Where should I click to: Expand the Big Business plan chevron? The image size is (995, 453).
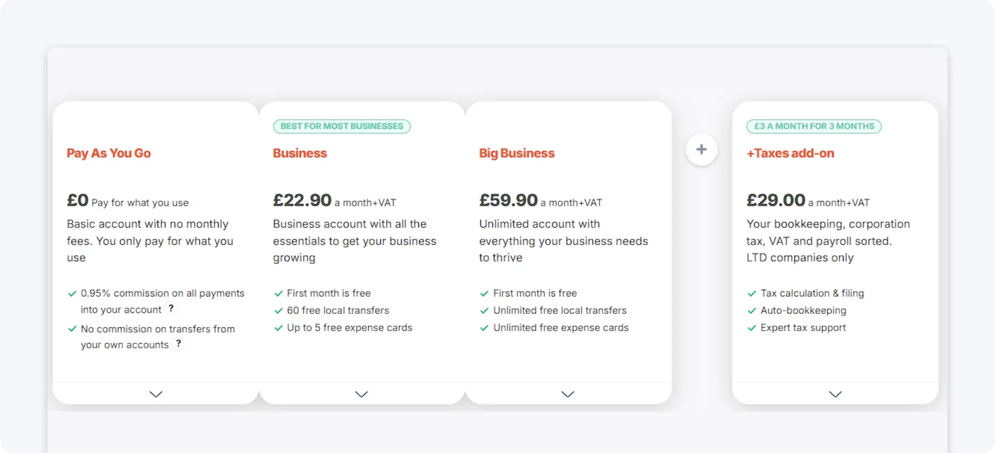tap(568, 394)
